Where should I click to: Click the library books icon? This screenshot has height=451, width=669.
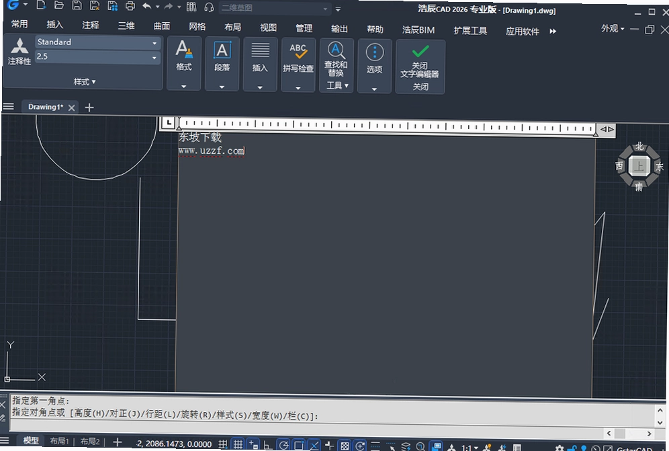191,7
